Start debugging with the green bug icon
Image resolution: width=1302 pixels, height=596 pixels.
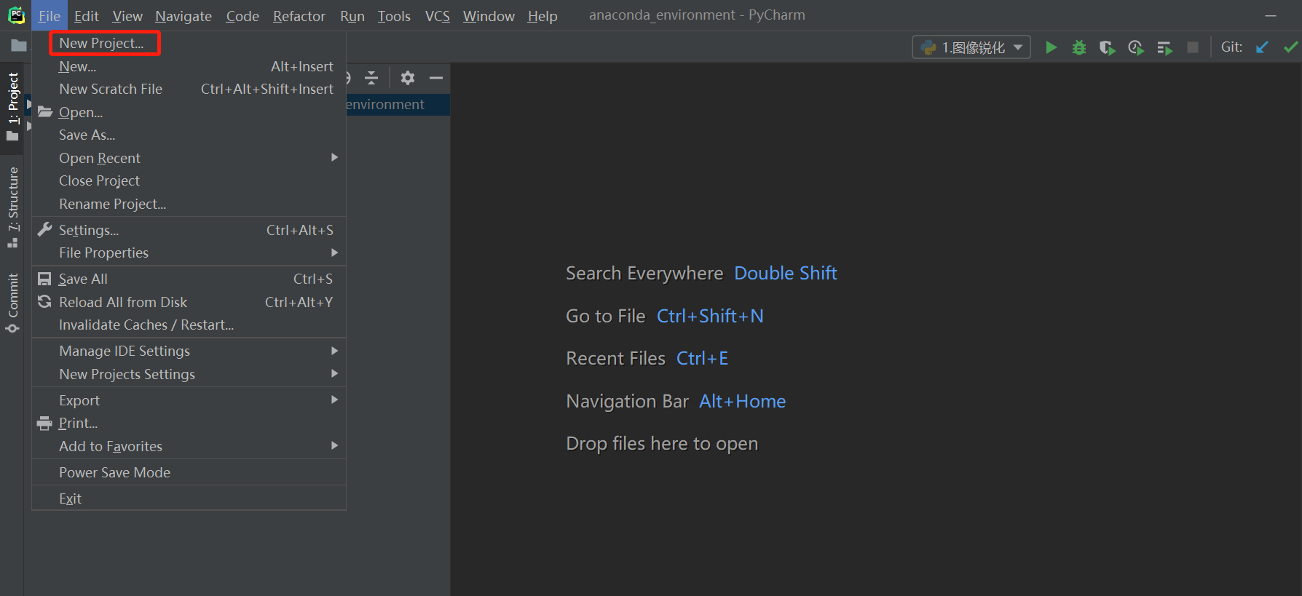(x=1079, y=47)
